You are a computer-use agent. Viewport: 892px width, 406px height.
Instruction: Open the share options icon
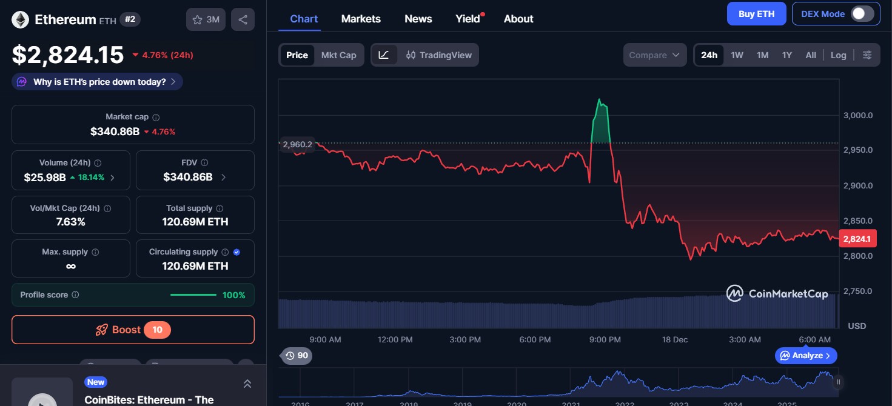[243, 19]
